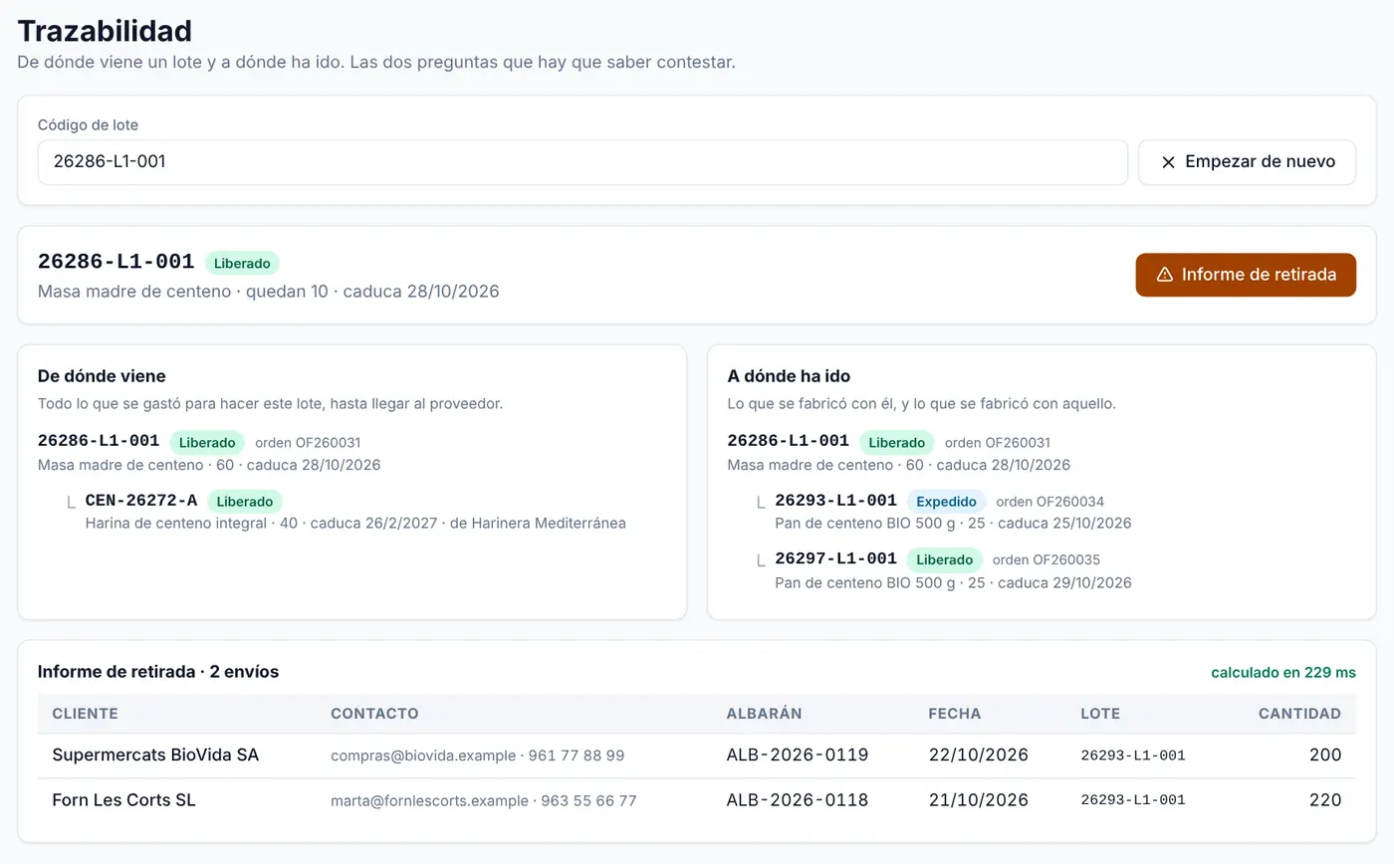This screenshot has width=1394, height=864.
Task: Click the branch connector icon beside 26293-L1-001
Action: (761, 502)
